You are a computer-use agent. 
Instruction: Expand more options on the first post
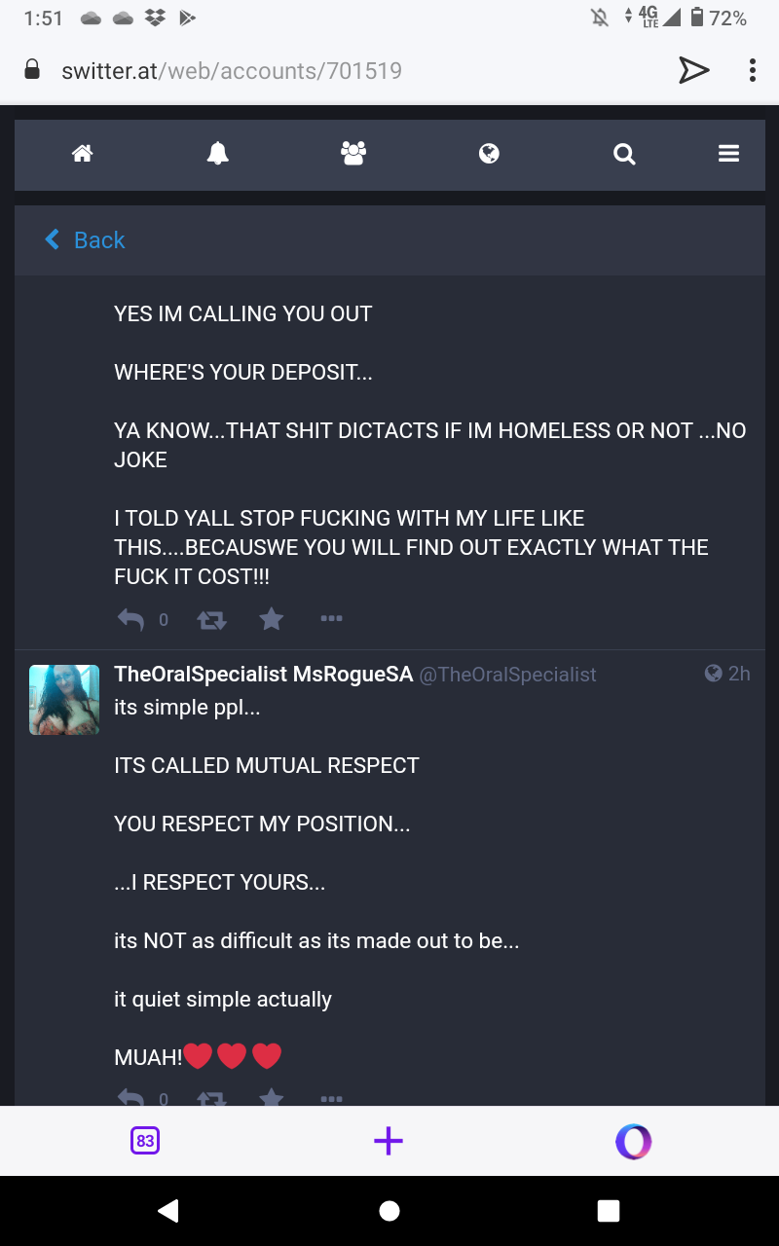pos(331,619)
